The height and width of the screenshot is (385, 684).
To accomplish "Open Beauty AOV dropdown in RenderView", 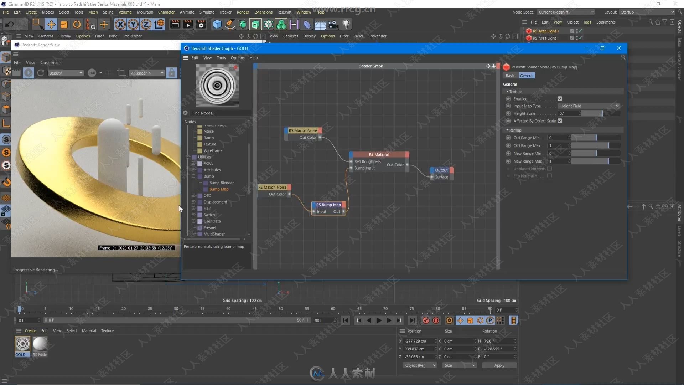I will click(66, 73).
